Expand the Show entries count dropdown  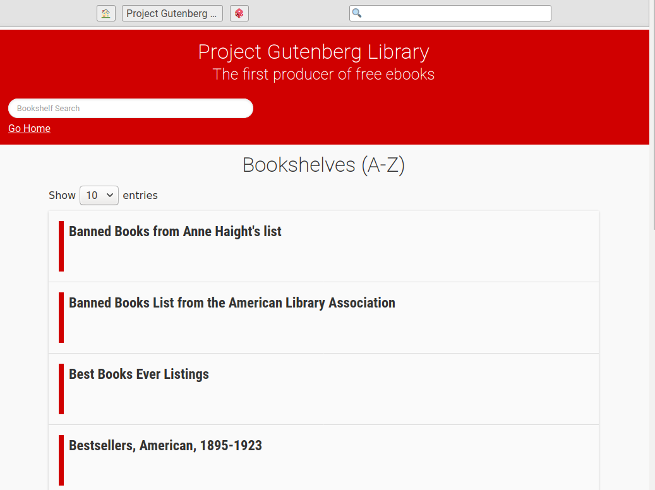(99, 195)
